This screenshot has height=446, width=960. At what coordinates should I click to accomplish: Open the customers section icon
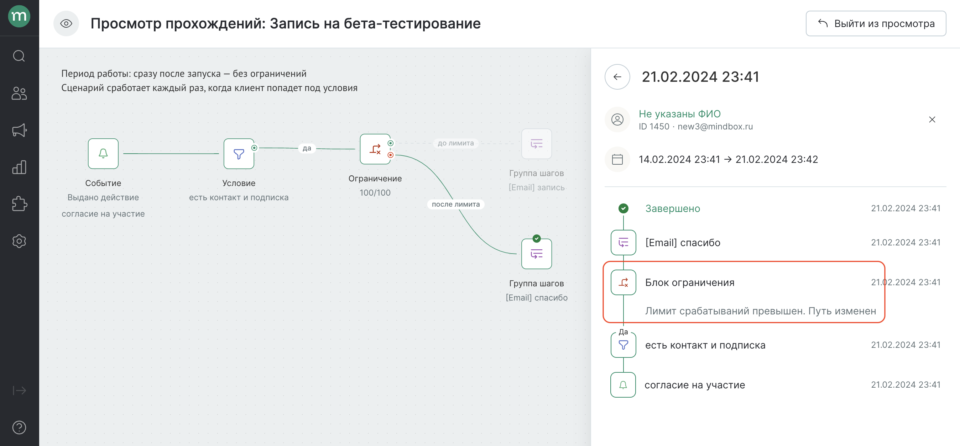tap(19, 93)
